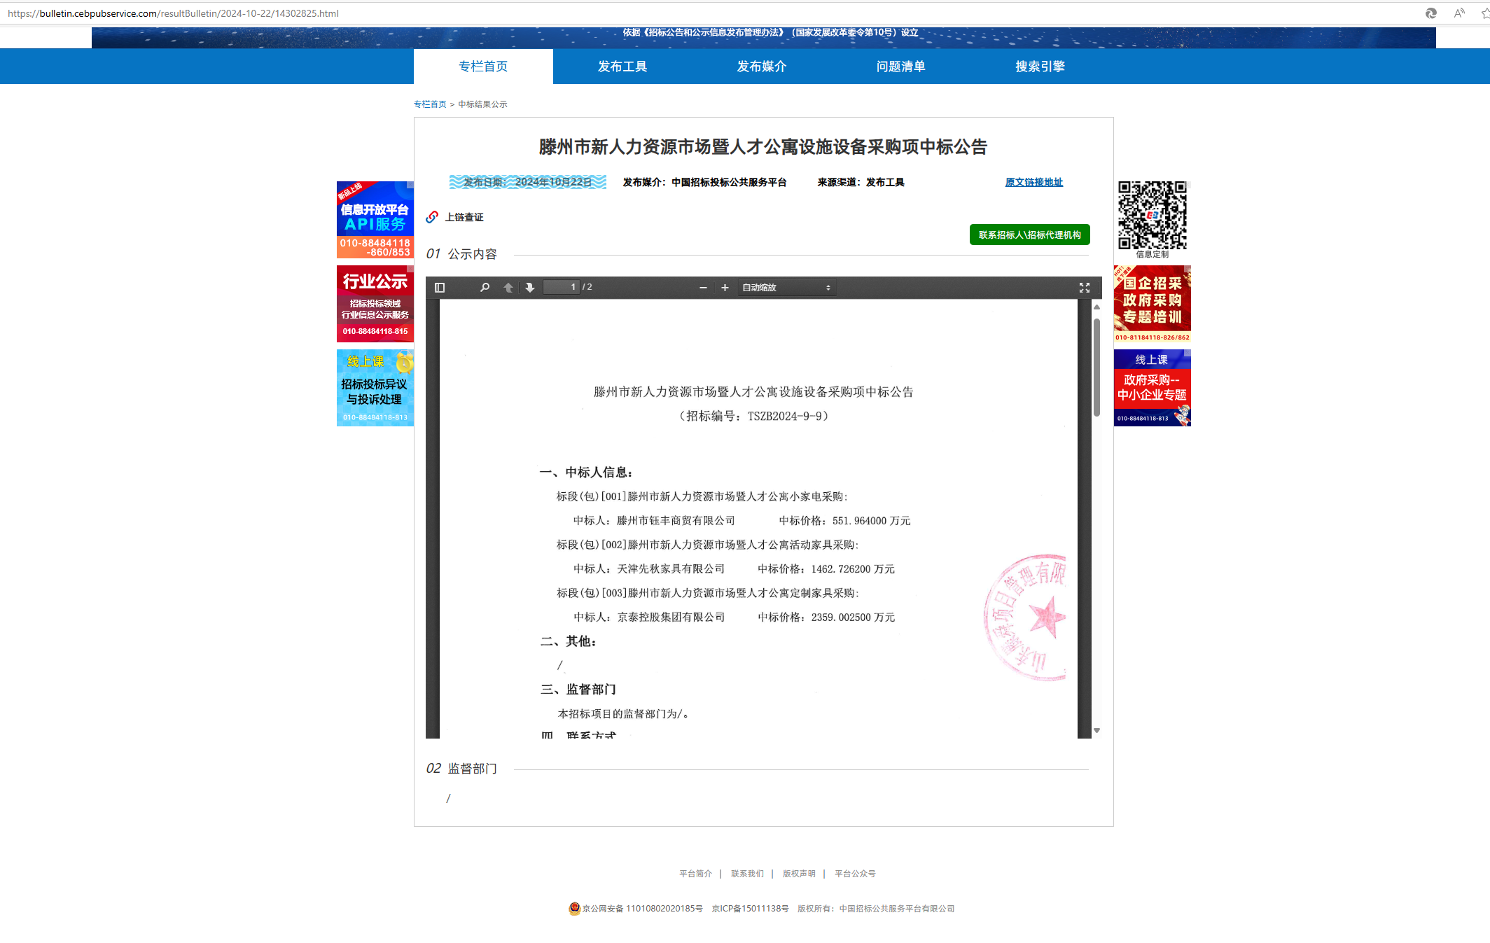Click the 上链查证 chain icon

point(432,217)
